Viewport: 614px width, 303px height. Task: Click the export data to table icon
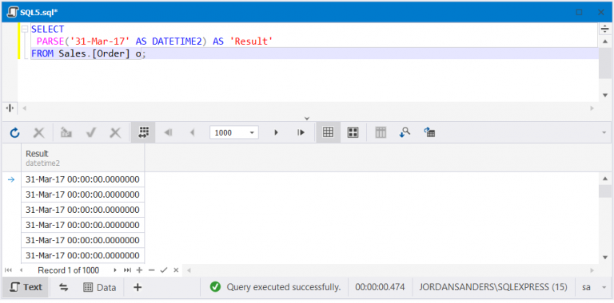click(429, 132)
